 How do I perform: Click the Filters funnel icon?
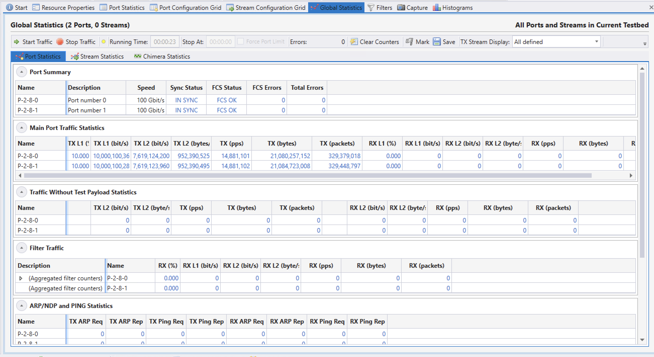[371, 8]
